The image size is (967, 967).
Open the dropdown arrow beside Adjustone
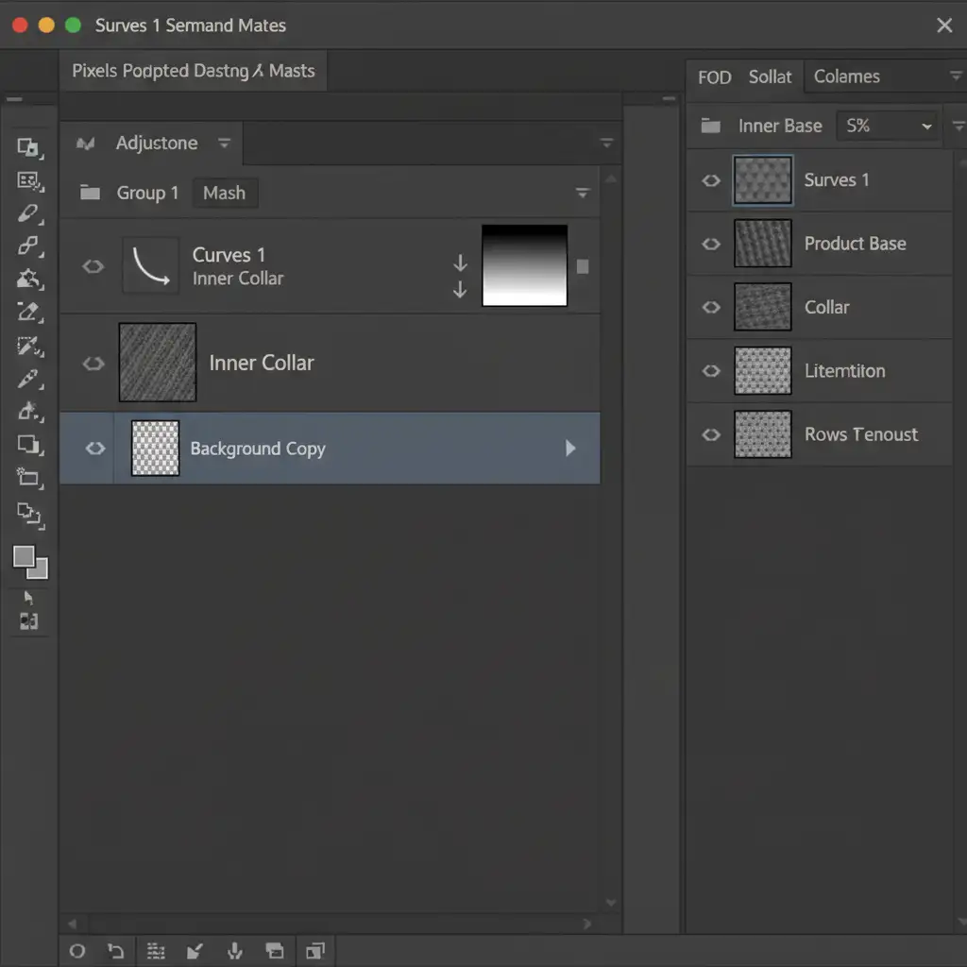(x=224, y=144)
